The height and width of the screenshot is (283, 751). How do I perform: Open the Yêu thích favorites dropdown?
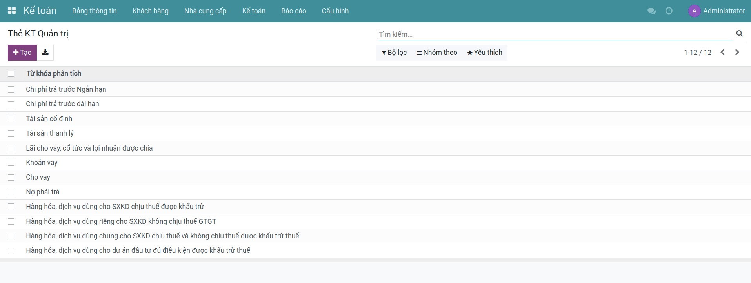point(485,53)
